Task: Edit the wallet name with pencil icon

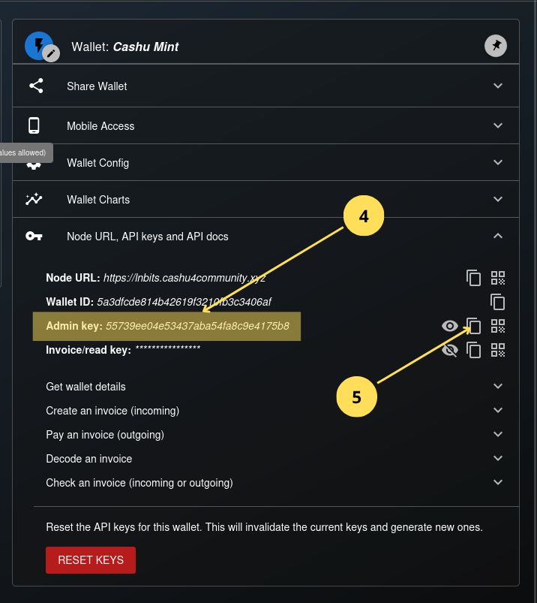Action: [x=51, y=54]
